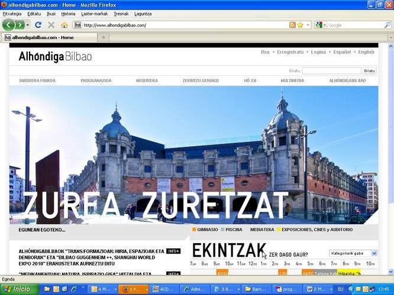This screenshot has width=394, height=295.
Task: Switch language to Español
Action: point(342,52)
